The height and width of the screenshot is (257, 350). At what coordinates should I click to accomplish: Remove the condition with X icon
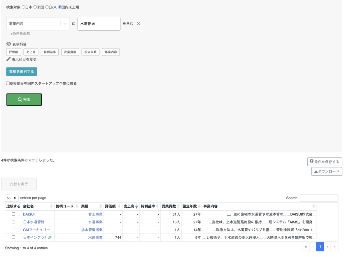[x=139, y=24]
